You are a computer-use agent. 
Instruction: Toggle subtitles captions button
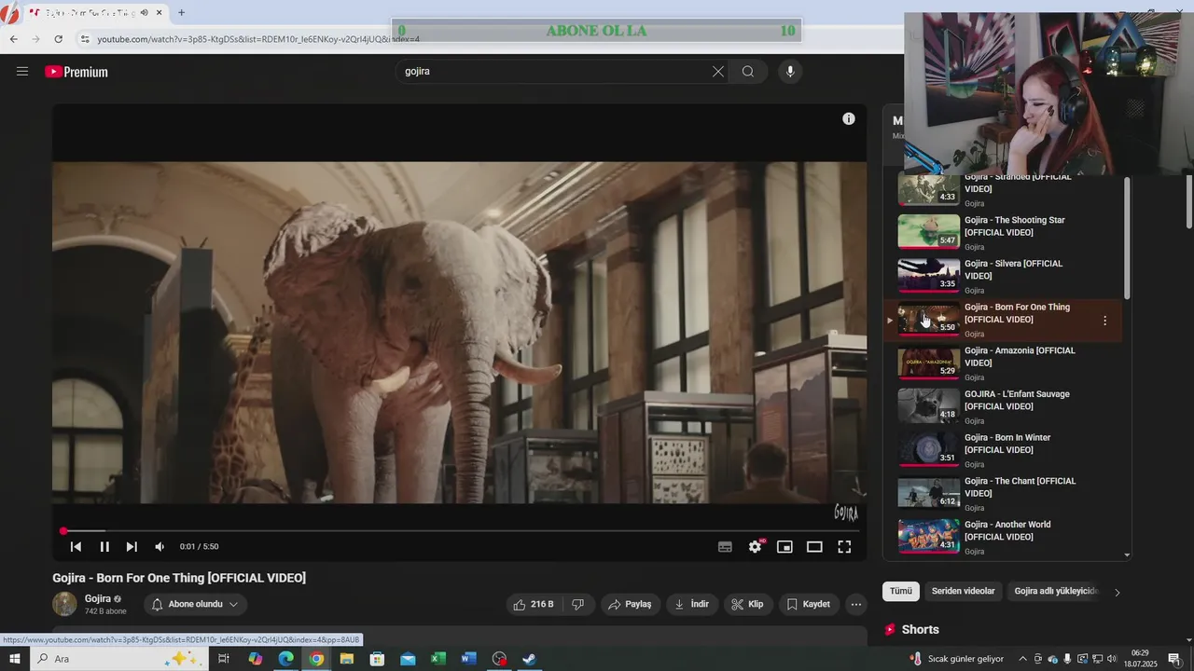725,547
